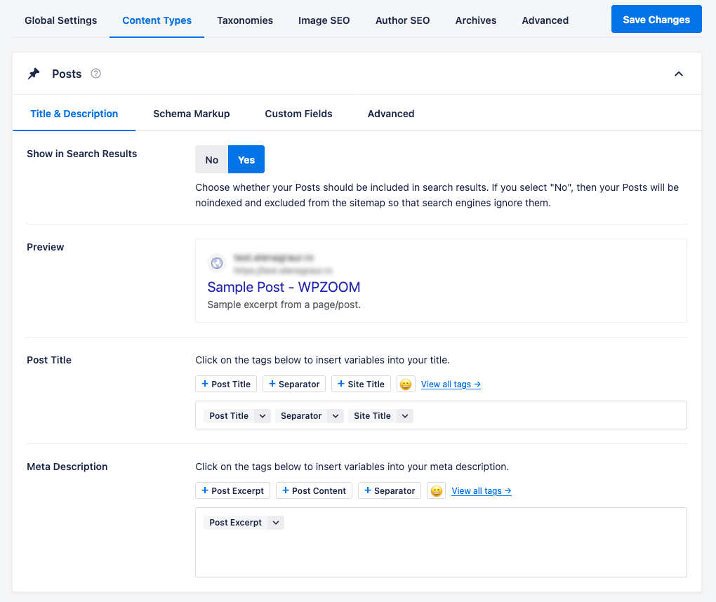Click the globe favicon in the preview

tap(217, 263)
